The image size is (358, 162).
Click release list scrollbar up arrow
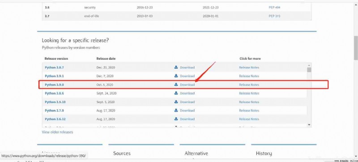click(309, 66)
